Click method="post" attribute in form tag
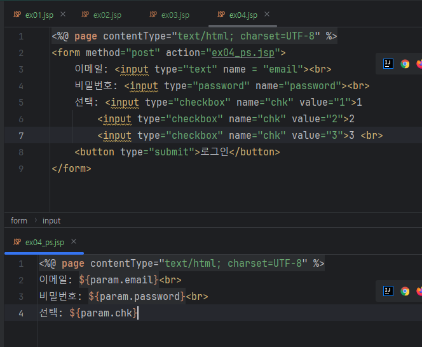 tap(123, 53)
